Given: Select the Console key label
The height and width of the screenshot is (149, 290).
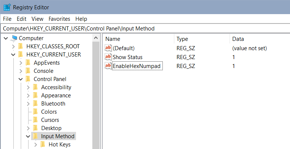Looking at the screenshot, I should tap(43, 71).
